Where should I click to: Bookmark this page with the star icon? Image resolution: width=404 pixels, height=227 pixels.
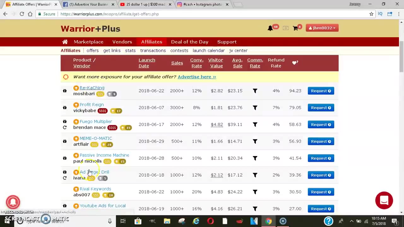pos(371,14)
